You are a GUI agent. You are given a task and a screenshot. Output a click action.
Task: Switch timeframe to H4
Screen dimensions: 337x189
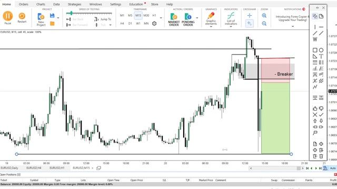coord(122,23)
